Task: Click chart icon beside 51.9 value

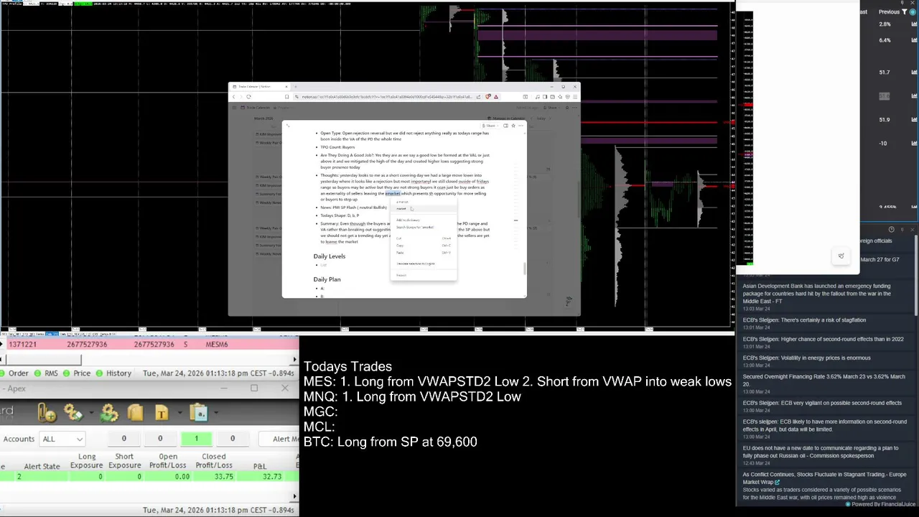Action: 914,119
